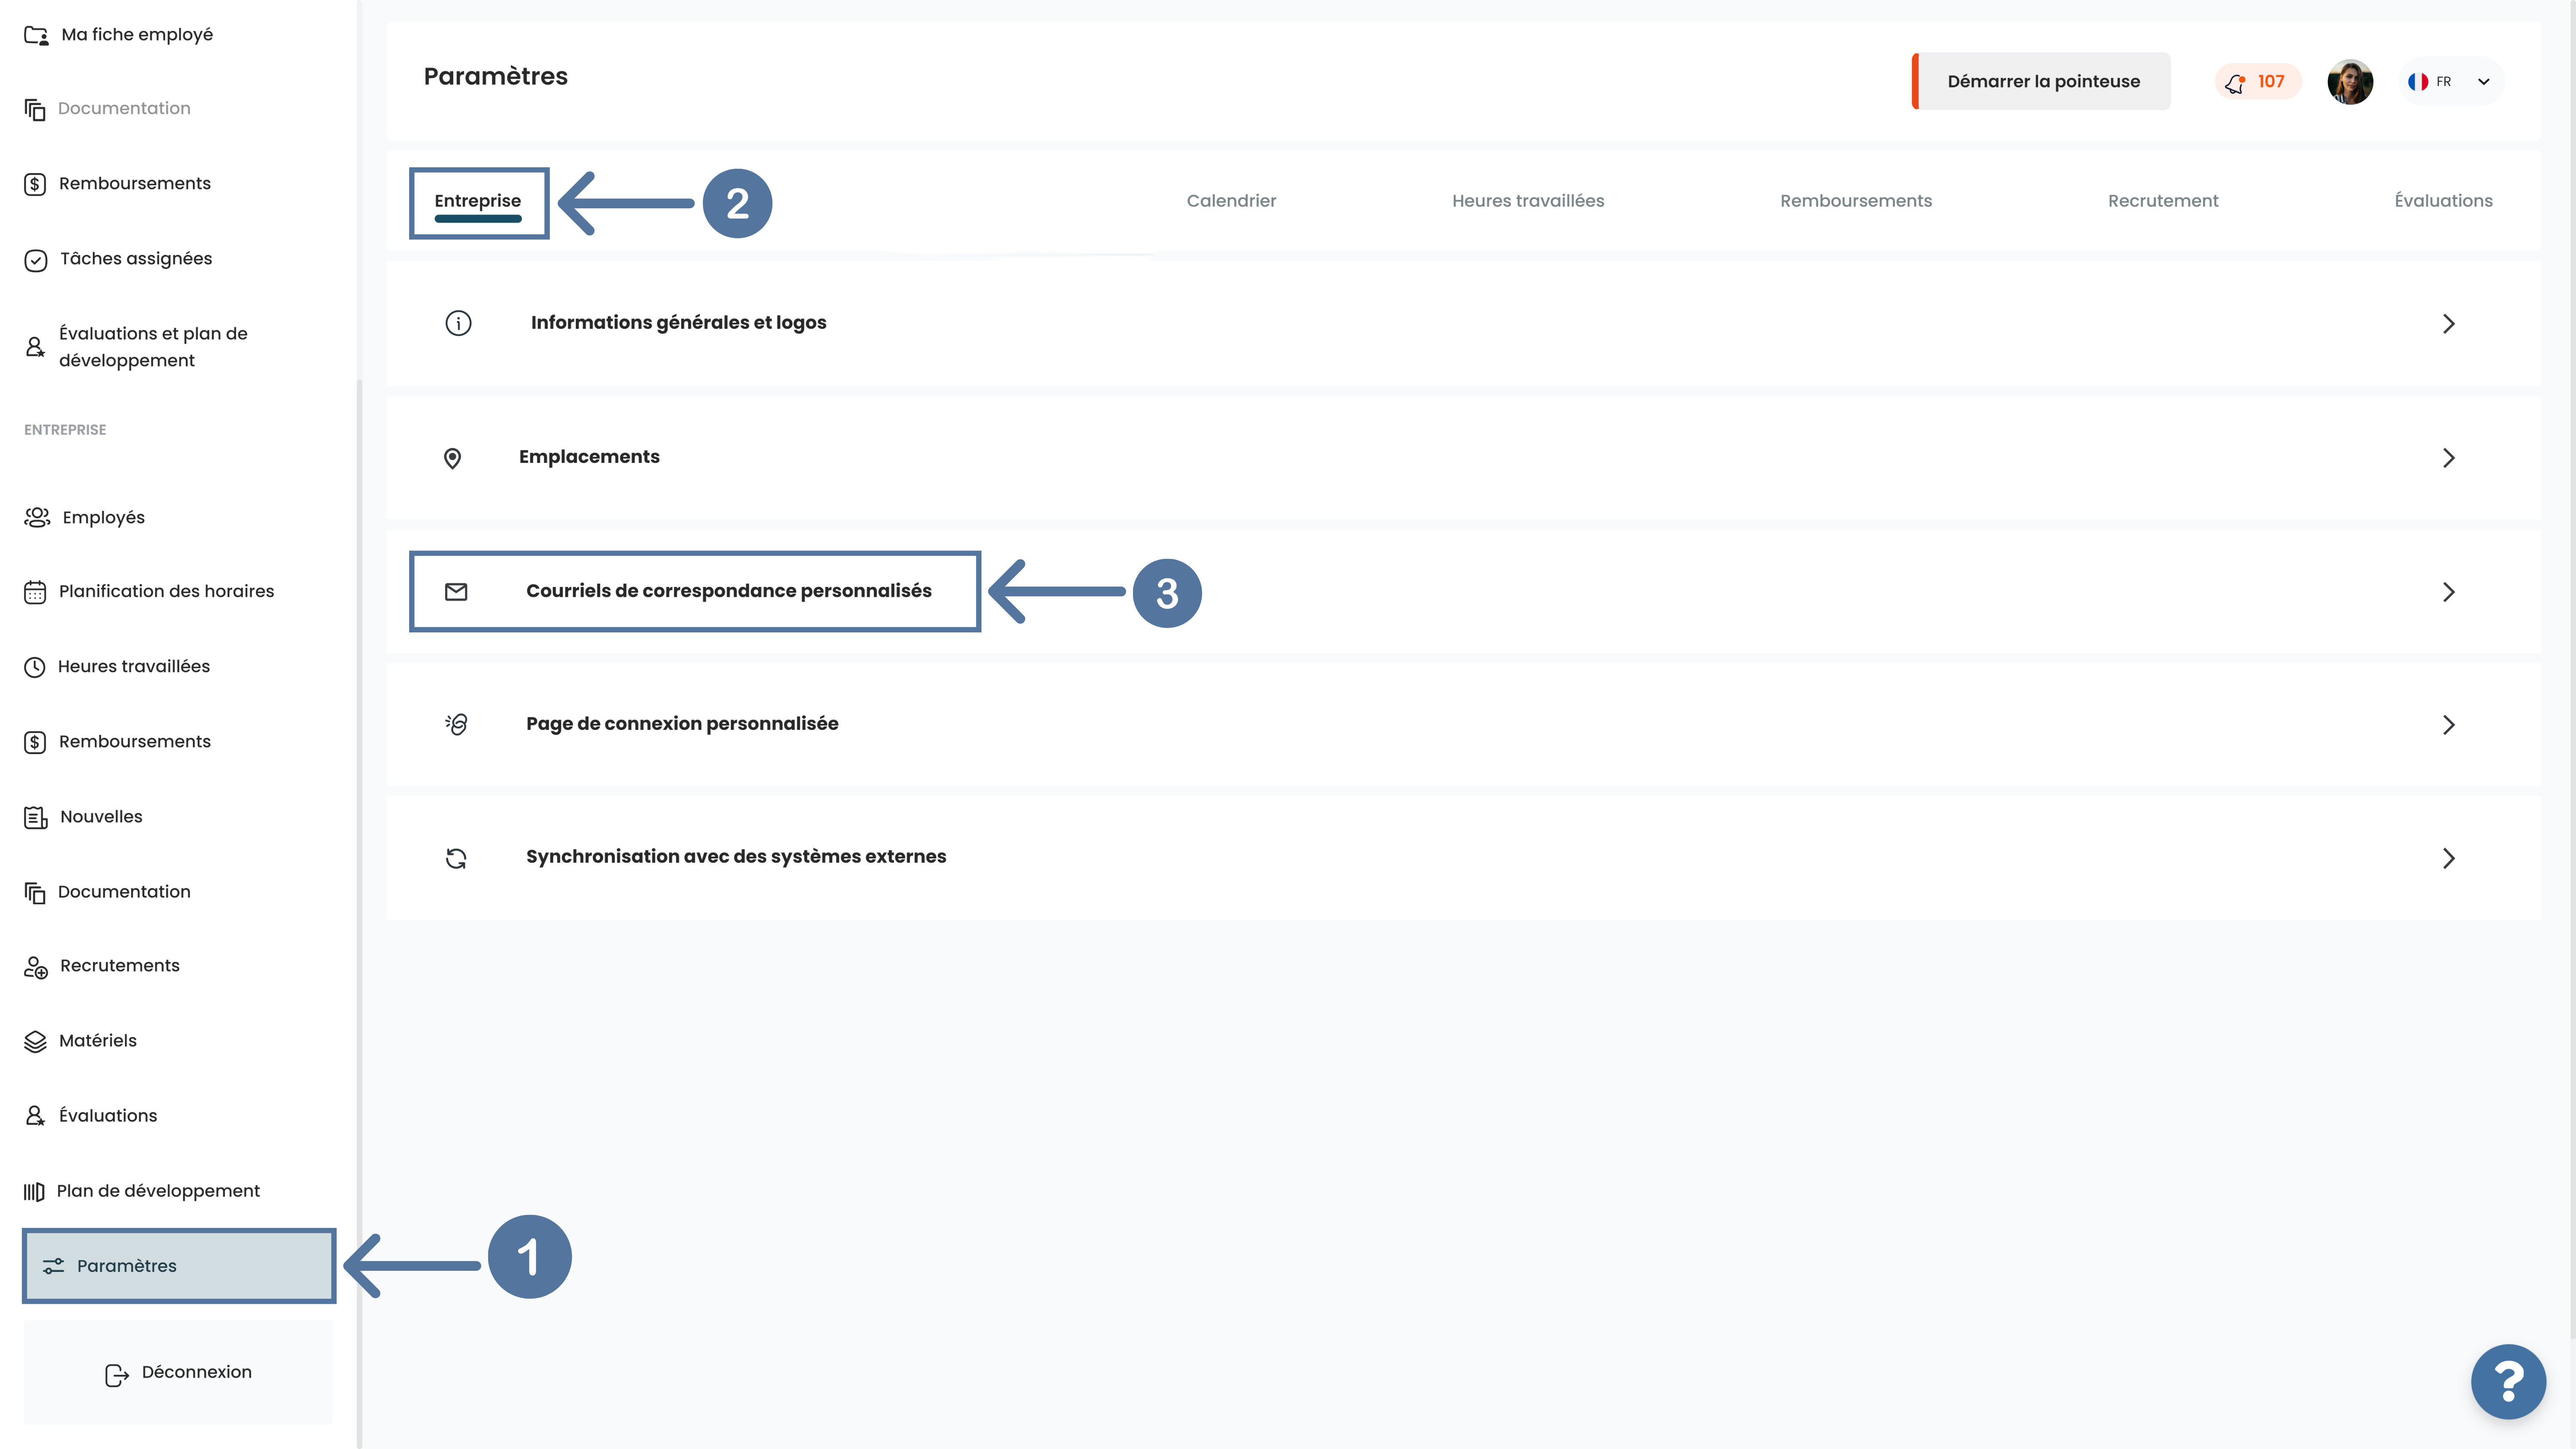The height and width of the screenshot is (1449, 2576).
Task: Switch to the Calendrier tab
Action: point(1231,201)
